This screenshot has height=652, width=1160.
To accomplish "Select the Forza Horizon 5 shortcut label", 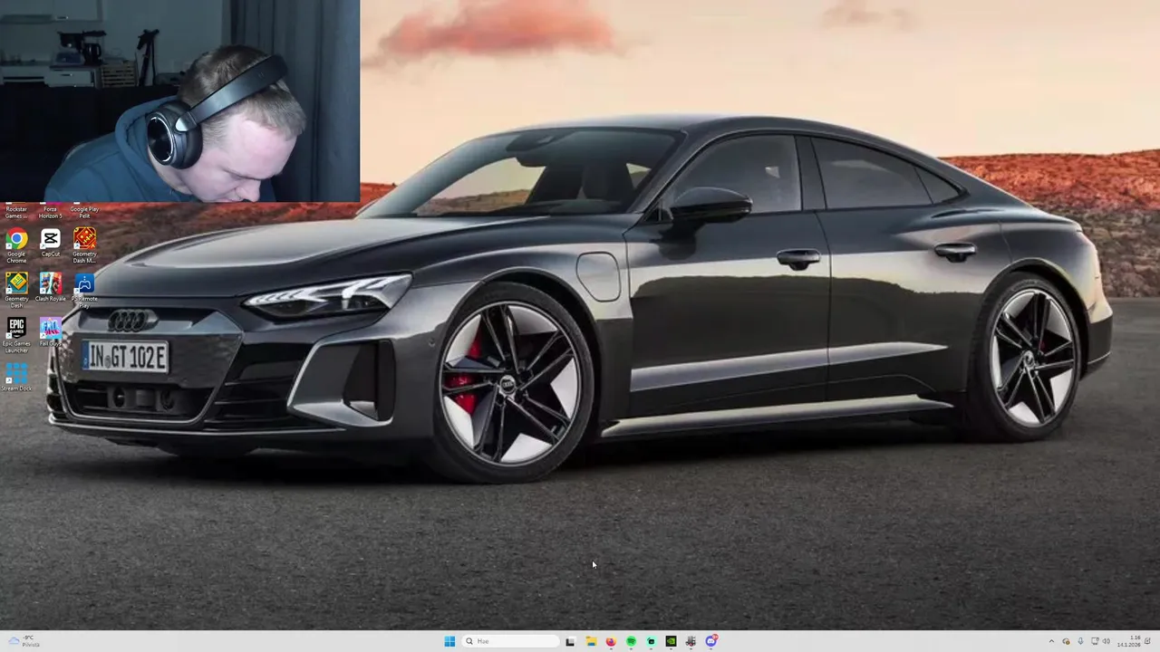I will pyautogui.click(x=50, y=213).
